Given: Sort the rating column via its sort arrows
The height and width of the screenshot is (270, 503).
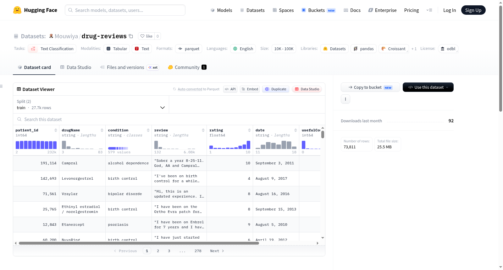Looking at the screenshot, I should pyautogui.click(x=249, y=130).
